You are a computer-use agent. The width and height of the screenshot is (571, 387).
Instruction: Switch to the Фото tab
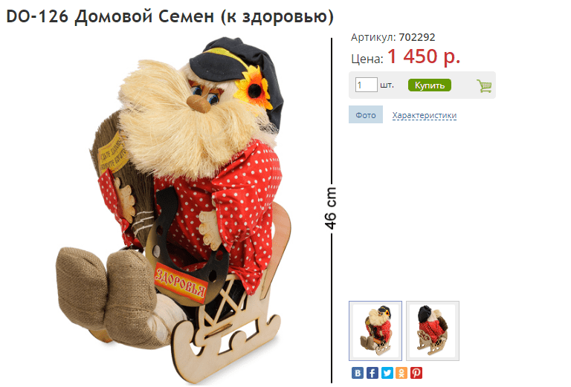pos(366,114)
